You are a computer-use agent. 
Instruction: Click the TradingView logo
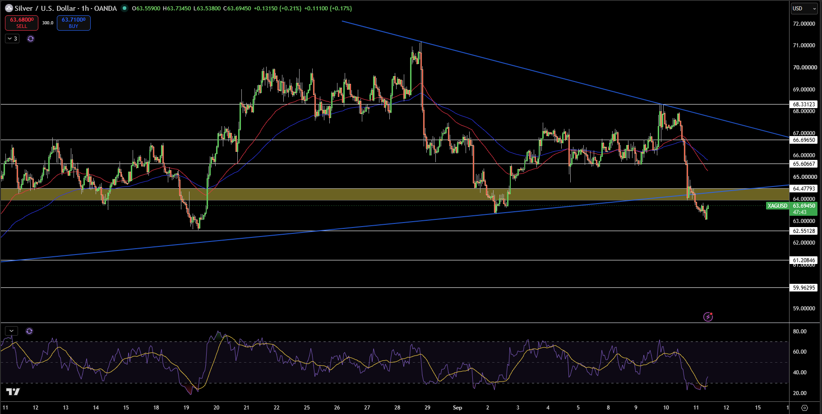[13, 391]
